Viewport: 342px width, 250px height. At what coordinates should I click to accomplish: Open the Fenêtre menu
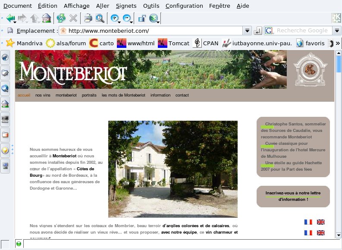[x=220, y=6]
